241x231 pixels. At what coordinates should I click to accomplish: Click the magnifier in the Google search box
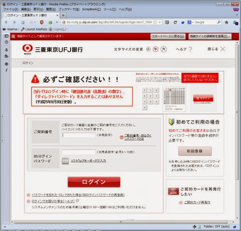[x=219, y=22]
